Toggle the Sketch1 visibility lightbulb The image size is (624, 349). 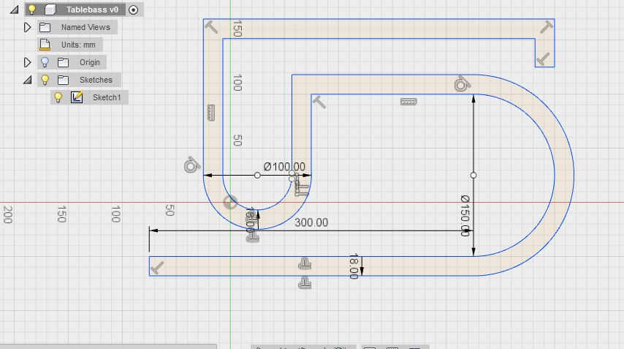point(58,97)
